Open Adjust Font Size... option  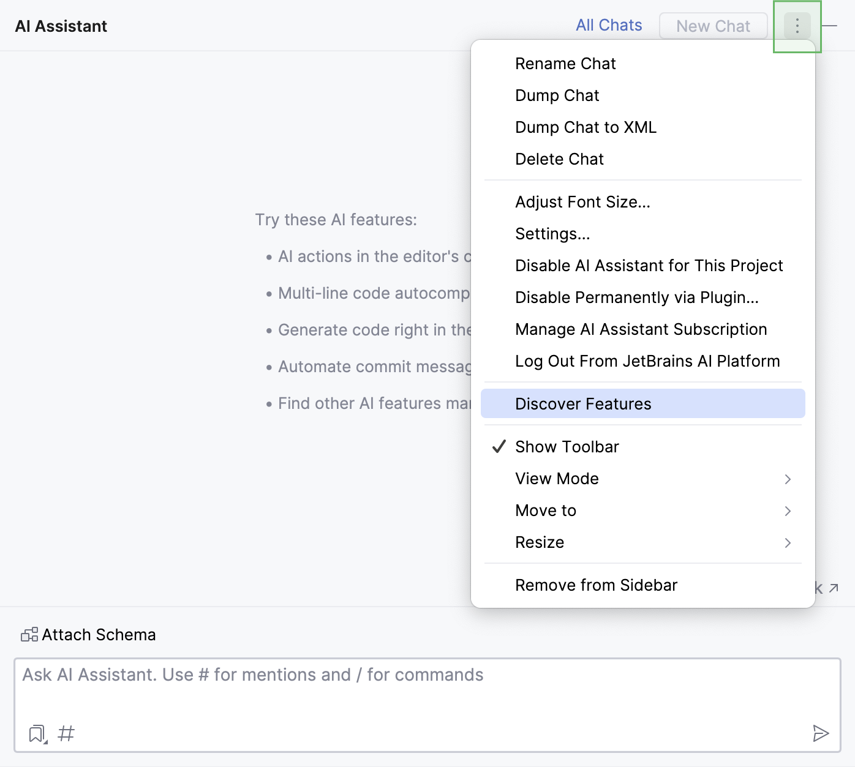[x=643, y=202]
